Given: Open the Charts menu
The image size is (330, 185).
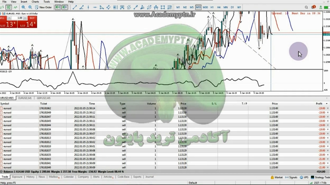Looking at the screenshot, I should pyautogui.click(x=35, y=2).
